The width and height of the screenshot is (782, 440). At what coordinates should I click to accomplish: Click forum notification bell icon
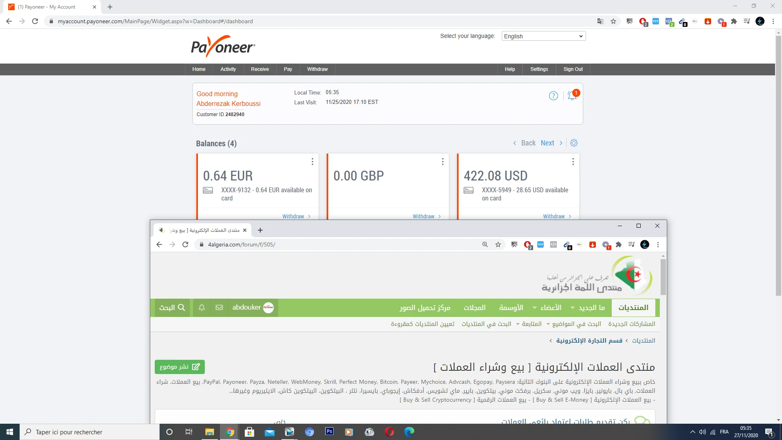202,308
